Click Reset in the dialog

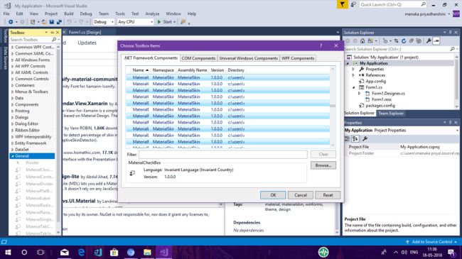pos(328,195)
